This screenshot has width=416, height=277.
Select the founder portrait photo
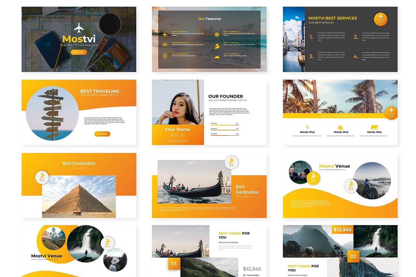coord(178,102)
